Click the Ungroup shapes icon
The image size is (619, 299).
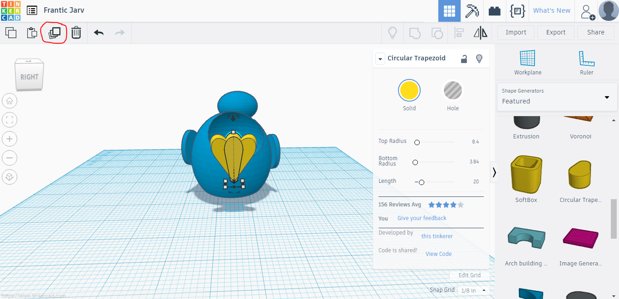tap(437, 33)
